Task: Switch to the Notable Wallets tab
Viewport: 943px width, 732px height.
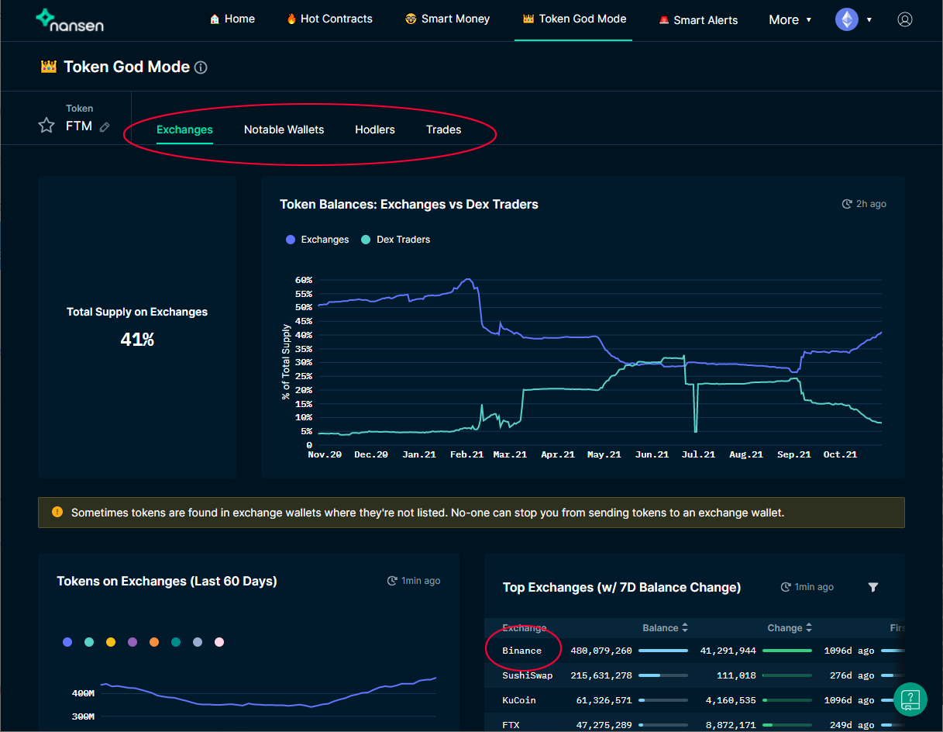Action: 284,129
